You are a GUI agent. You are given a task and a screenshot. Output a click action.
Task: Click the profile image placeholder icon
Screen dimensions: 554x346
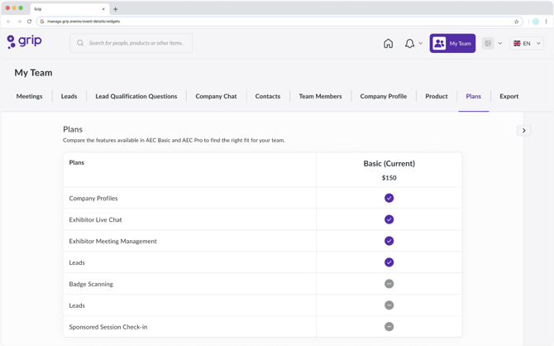coord(488,43)
